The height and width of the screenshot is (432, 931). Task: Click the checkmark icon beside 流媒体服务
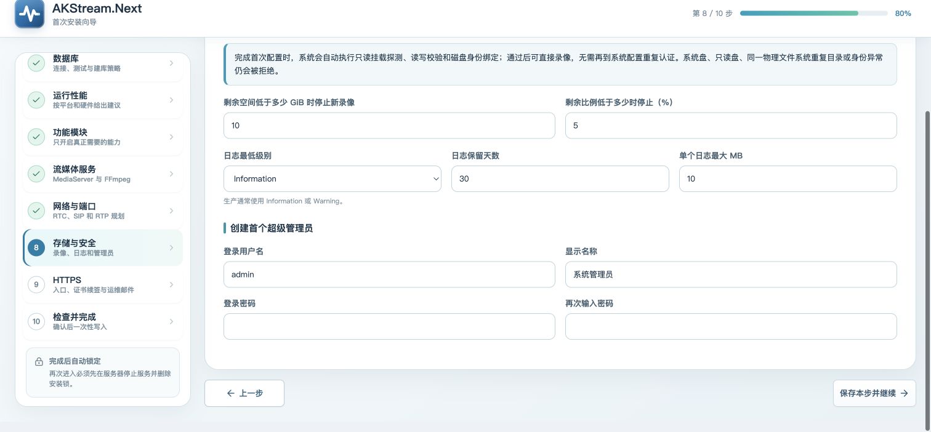[36, 174]
